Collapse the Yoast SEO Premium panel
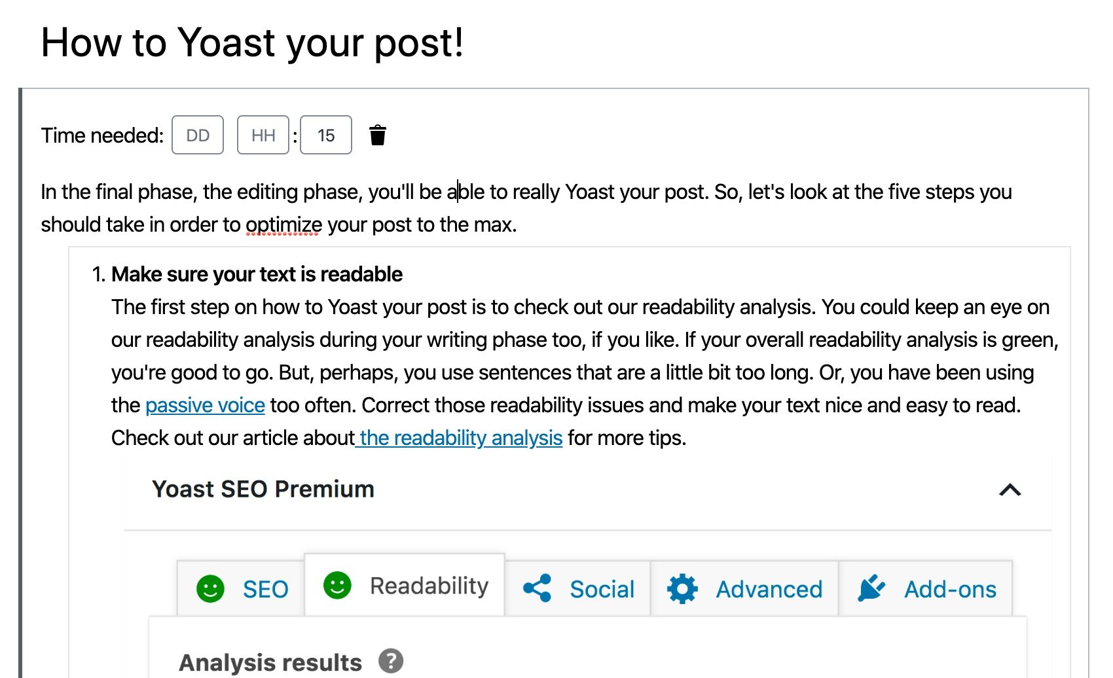 pos(1009,490)
